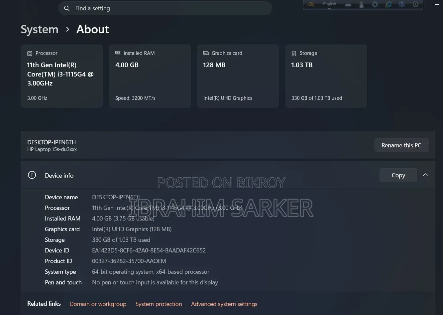
Task: Select the 128 MB Graphics card value
Action: coord(214,65)
